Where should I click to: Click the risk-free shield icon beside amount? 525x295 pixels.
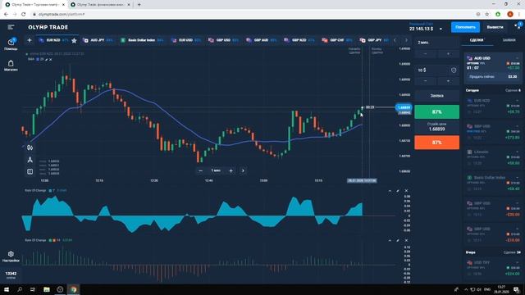tap(454, 70)
